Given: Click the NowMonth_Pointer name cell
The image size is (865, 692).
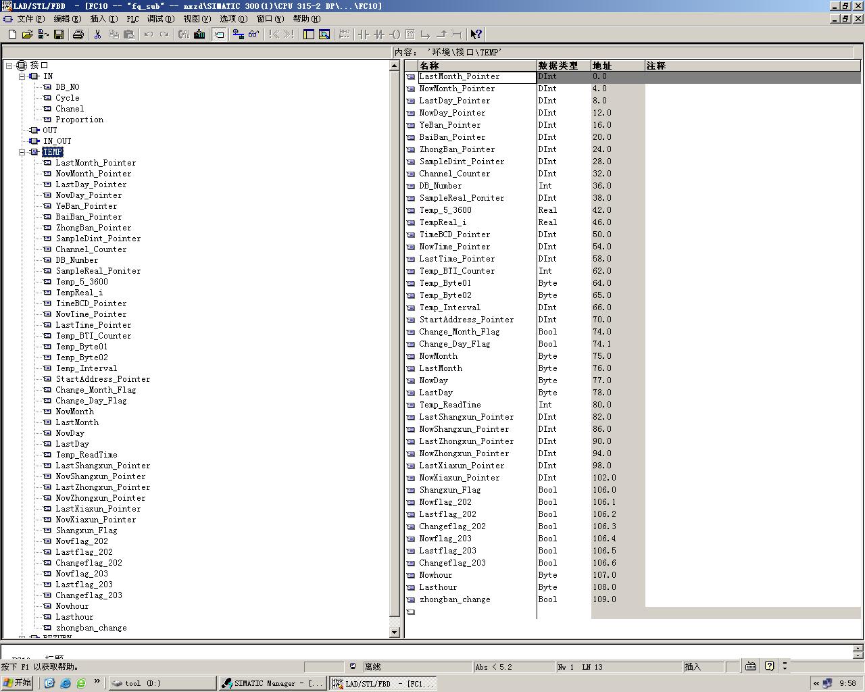Looking at the screenshot, I should 457,89.
